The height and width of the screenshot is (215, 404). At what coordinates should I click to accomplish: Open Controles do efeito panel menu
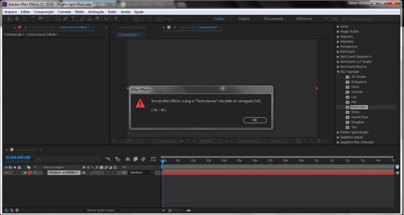click(x=93, y=28)
